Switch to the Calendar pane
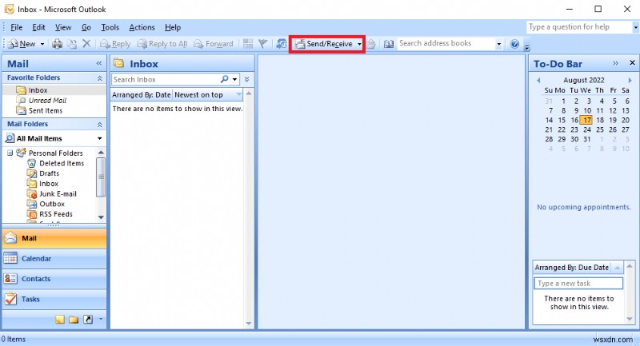This screenshot has height=346, width=640. point(54,258)
